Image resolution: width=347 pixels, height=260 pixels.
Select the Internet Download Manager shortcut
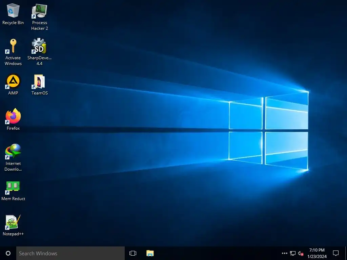tap(13, 158)
